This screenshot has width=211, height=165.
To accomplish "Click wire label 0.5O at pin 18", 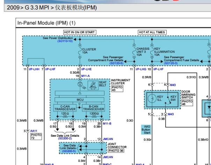I will point(69,127).
